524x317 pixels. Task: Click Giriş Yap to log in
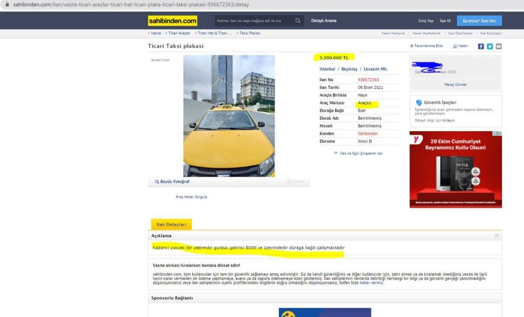tap(426, 21)
